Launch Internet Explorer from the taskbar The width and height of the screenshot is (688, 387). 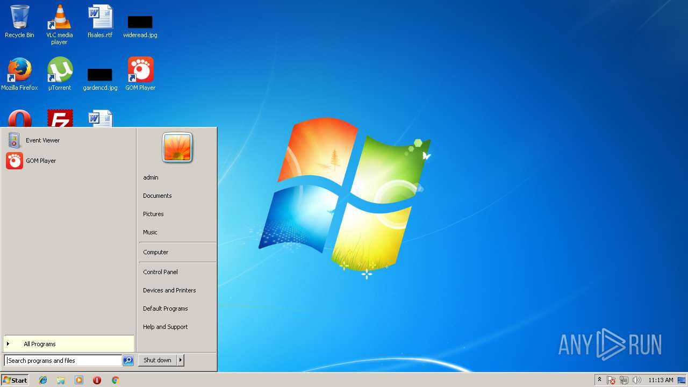[43, 380]
